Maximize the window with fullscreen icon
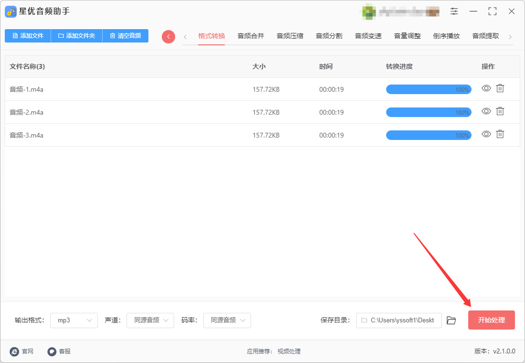 pos(492,11)
